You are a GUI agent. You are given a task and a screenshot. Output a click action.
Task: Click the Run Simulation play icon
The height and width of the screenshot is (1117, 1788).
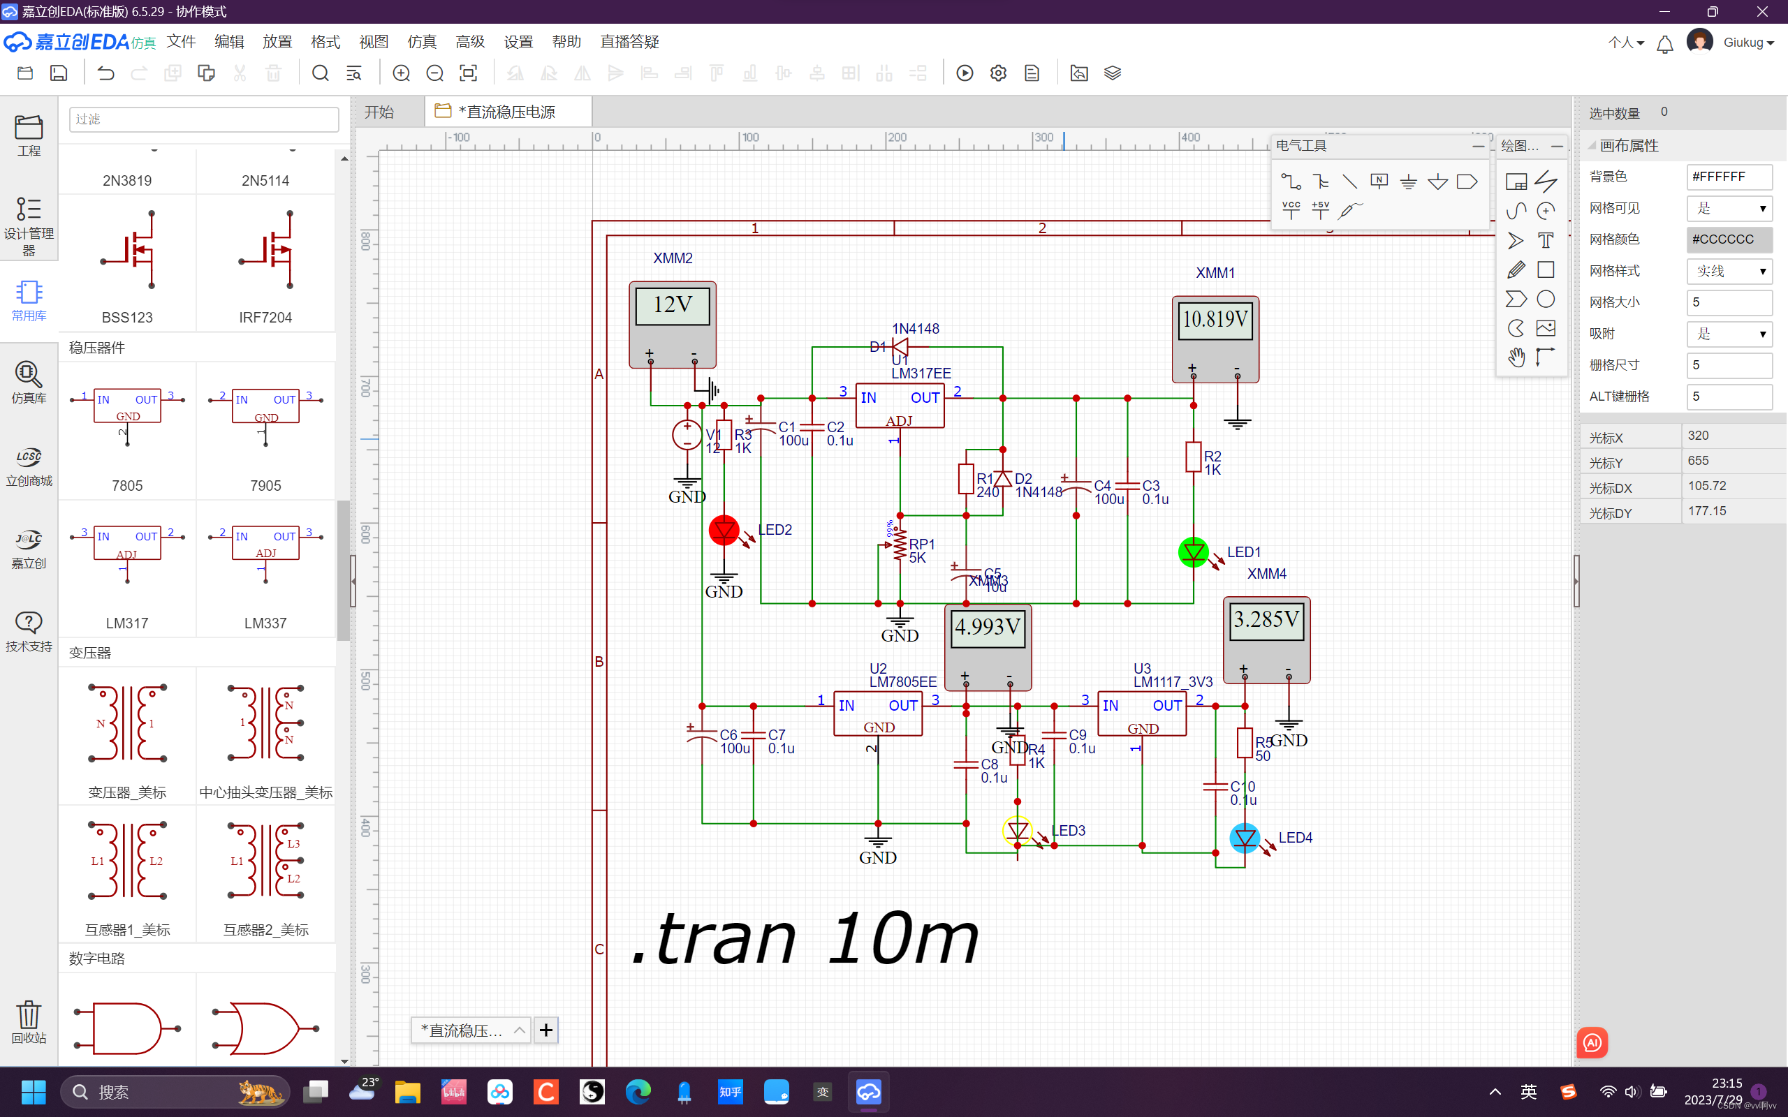point(964,73)
